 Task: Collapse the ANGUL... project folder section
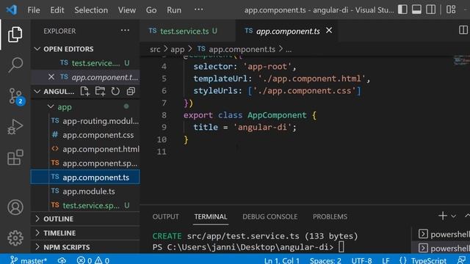click(54, 91)
